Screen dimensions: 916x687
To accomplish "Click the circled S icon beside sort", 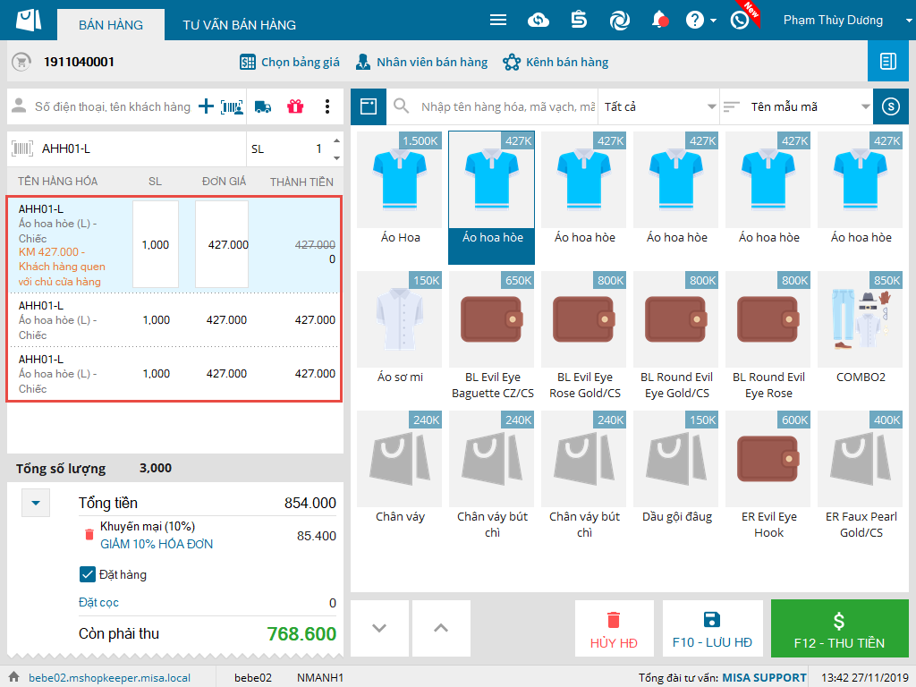I will click(891, 107).
